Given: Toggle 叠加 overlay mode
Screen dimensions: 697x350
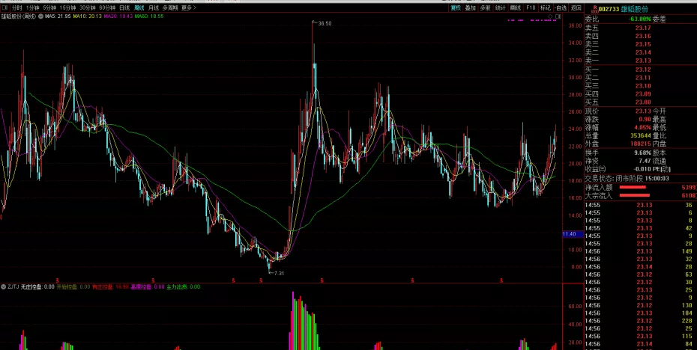Looking at the screenshot, I should tap(470, 7).
